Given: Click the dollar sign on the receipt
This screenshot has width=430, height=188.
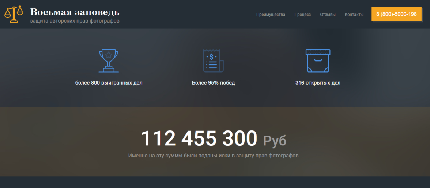Looking at the screenshot, I should pyautogui.click(x=211, y=57).
